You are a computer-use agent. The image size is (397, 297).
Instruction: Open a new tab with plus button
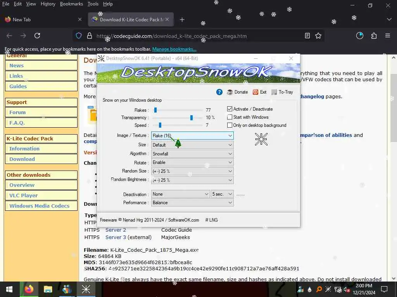[x=182, y=20]
